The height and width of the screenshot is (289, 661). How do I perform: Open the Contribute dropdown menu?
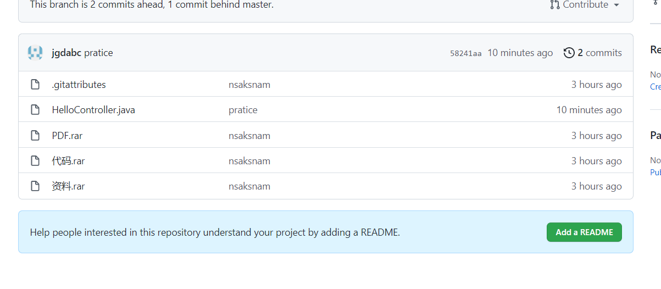(x=585, y=5)
